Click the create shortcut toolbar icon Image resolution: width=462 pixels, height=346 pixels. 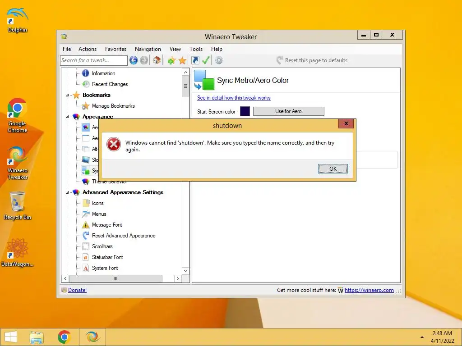[195, 60]
